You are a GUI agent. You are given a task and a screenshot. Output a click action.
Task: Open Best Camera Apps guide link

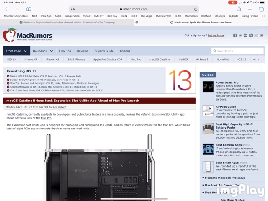pos(229,145)
